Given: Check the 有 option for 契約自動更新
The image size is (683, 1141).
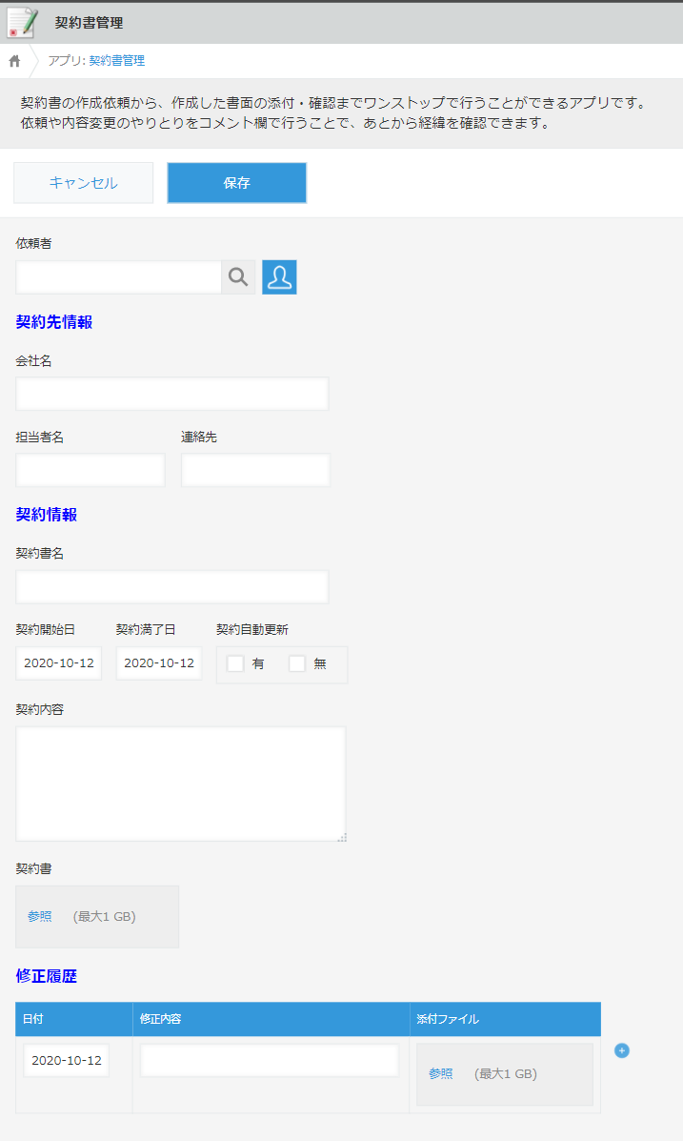Looking at the screenshot, I should (x=235, y=663).
